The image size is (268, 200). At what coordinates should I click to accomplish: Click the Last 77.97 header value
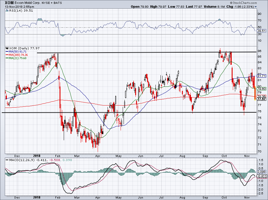(x=194, y=7)
